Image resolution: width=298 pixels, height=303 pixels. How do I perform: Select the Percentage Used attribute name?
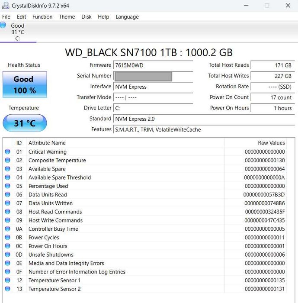pos(48,186)
